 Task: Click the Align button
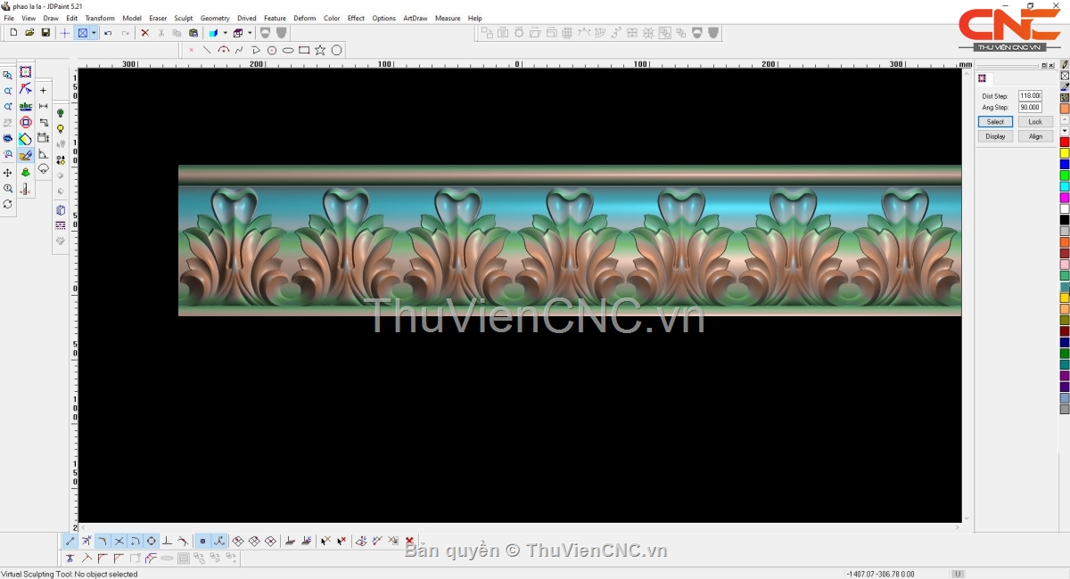point(1035,136)
